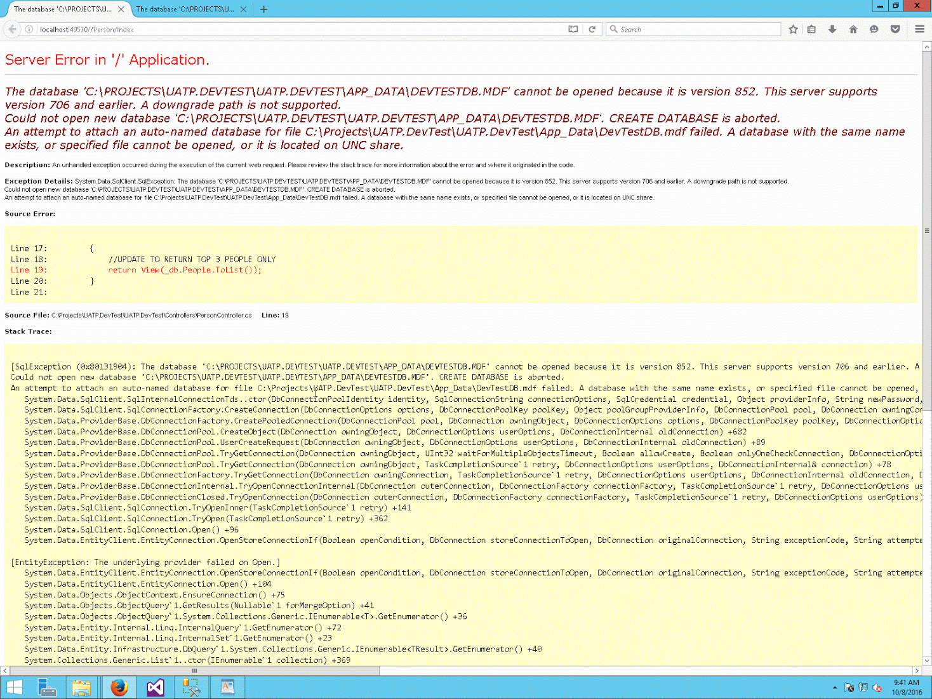Click the PersonController.cs source file path
The height and width of the screenshot is (699, 932).
coord(152,316)
